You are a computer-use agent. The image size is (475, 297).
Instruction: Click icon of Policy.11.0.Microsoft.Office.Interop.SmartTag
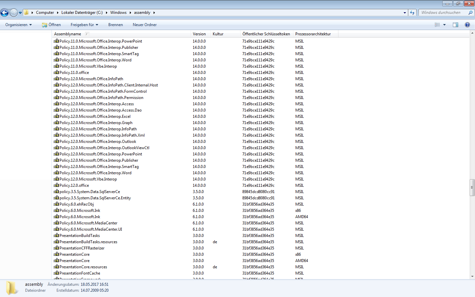(x=56, y=53)
